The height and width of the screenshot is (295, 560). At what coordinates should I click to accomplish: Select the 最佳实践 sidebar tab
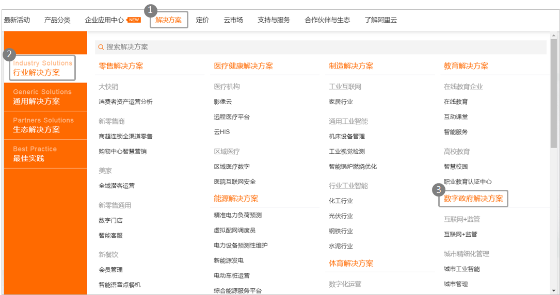point(45,154)
